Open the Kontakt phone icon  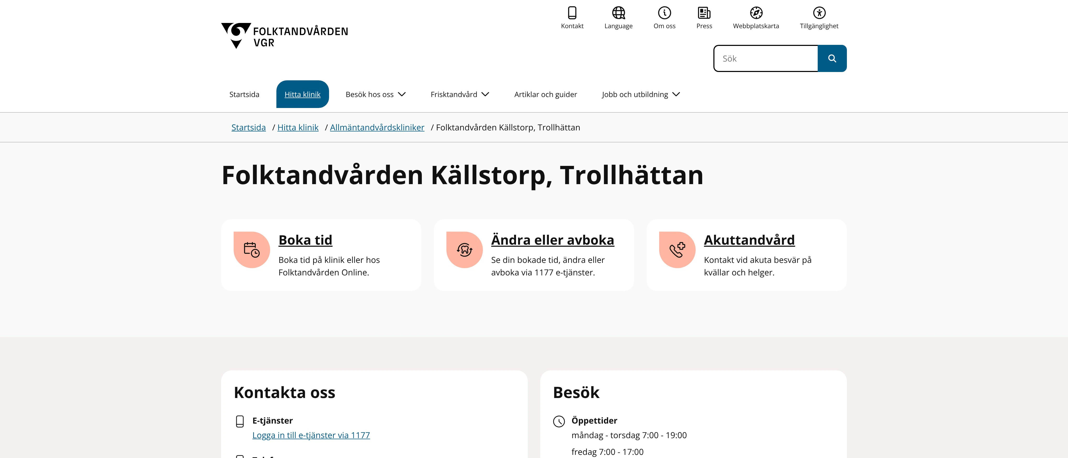click(x=572, y=13)
